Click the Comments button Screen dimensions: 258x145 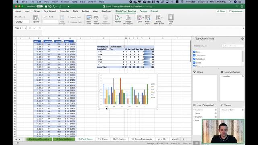[236, 11]
